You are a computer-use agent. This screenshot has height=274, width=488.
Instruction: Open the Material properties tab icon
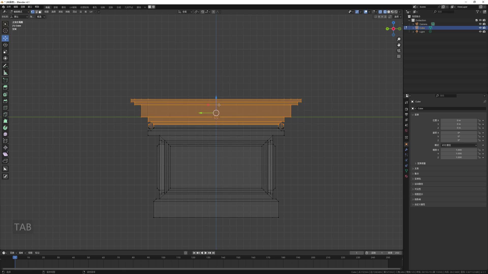pyautogui.click(x=406, y=176)
